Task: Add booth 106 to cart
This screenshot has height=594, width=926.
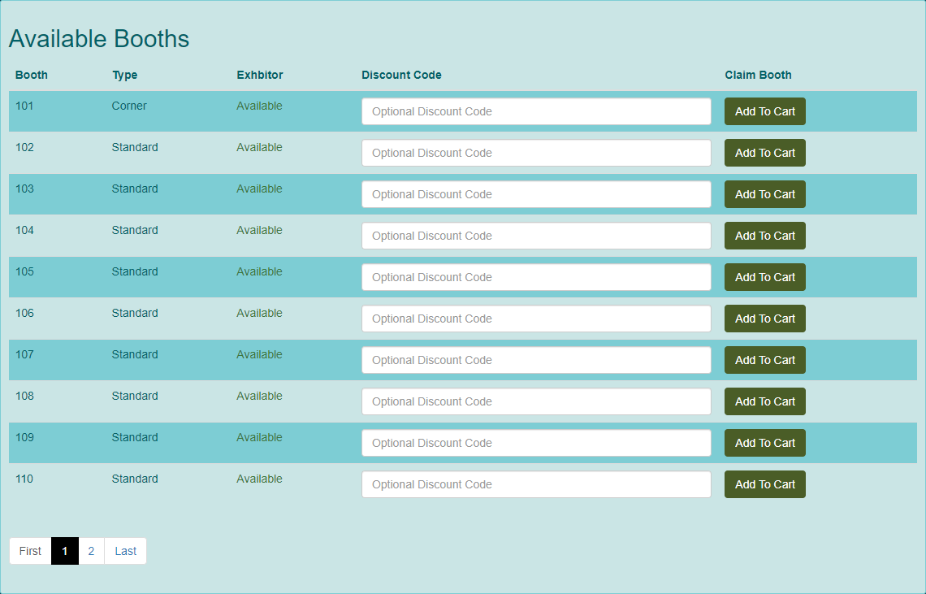Action: click(x=765, y=318)
